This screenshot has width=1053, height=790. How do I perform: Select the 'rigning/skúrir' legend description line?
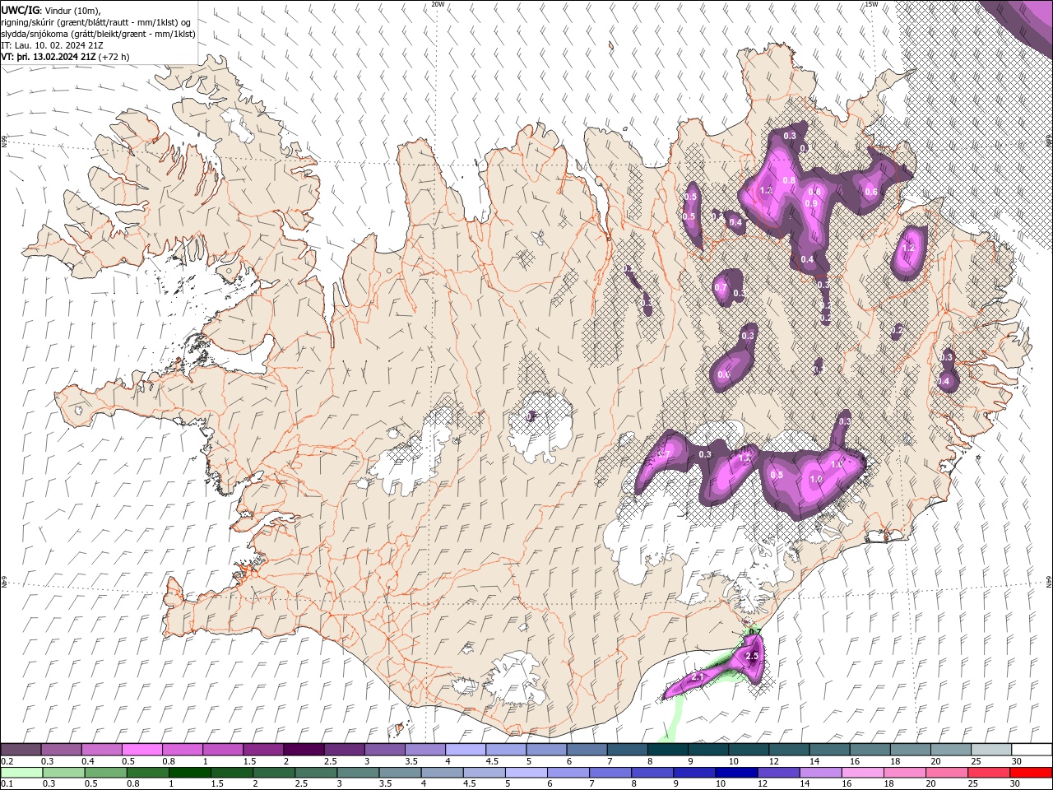(96, 22)
